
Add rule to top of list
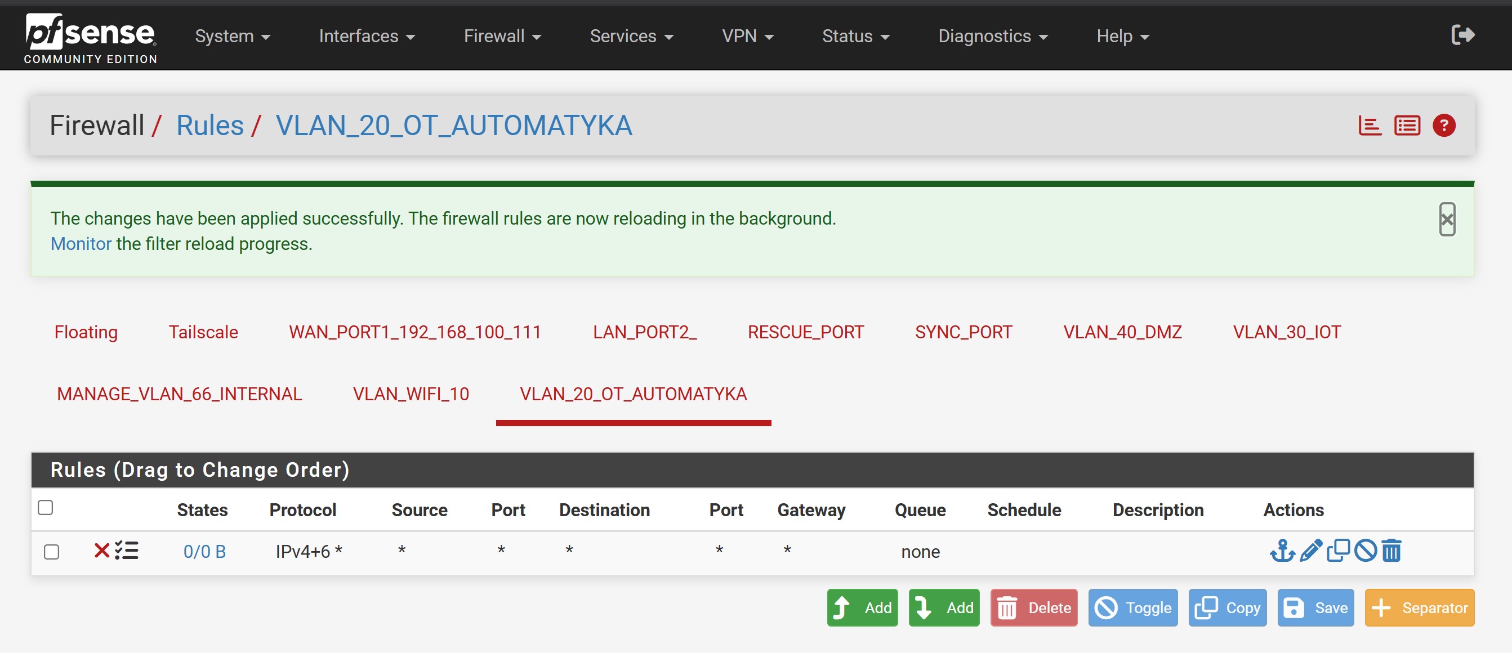[x=862, y=608]
